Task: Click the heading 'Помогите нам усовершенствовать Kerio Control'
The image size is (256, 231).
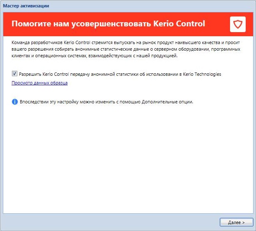Action: click(108, 23)
